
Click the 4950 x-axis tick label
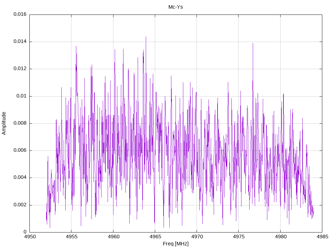coord(30,237)
